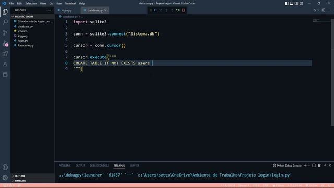Viewport: 334px width, 188px height.
Task: Step into in debug toolbar
Action: [x=166, y=10]
